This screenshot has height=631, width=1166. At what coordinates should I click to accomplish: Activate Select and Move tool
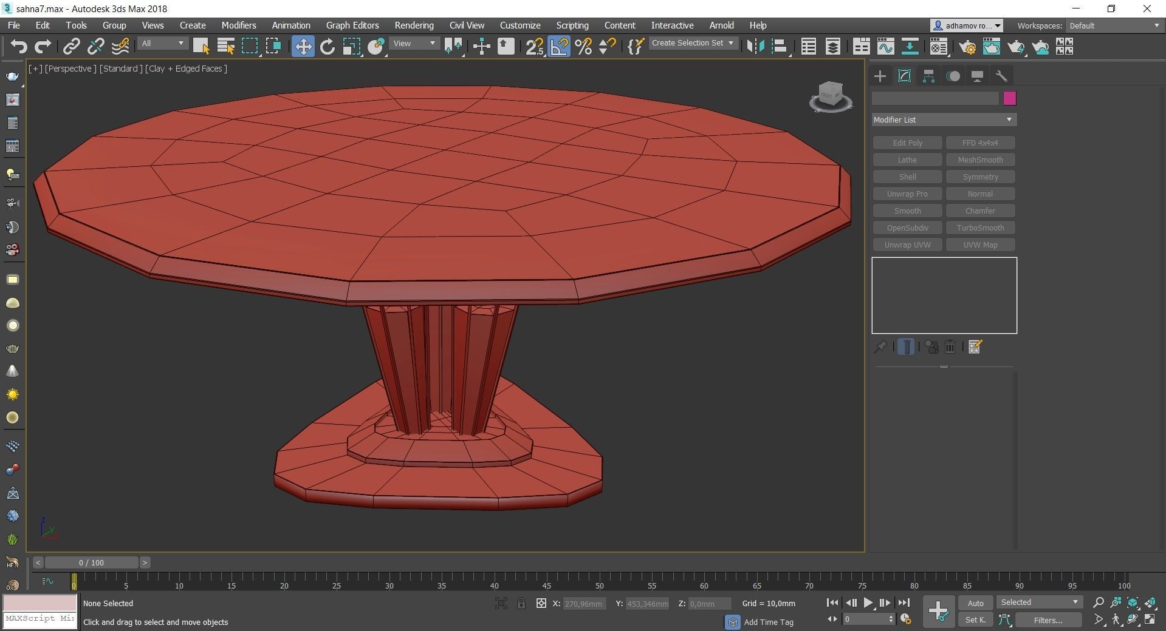tap(303, 47)
